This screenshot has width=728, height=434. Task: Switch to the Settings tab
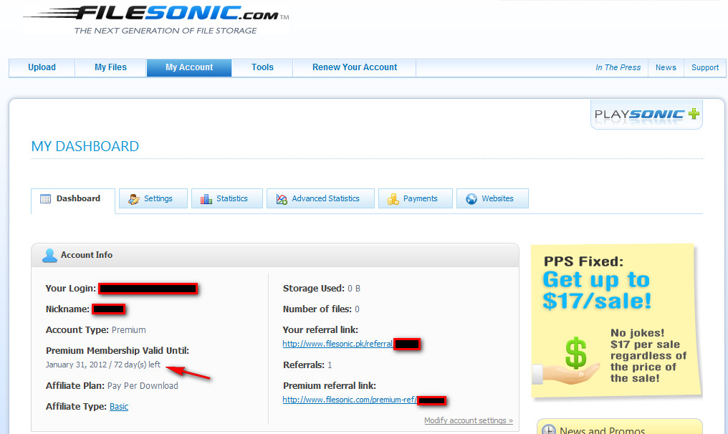tap(153, 198)
